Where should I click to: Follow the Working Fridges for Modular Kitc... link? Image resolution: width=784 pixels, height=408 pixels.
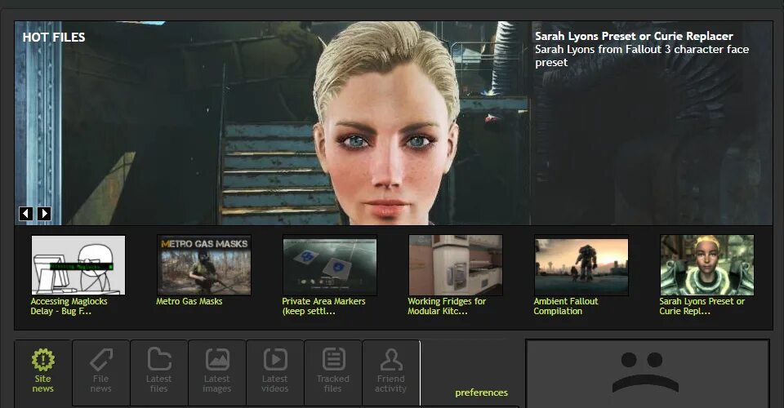click(447, 306)
